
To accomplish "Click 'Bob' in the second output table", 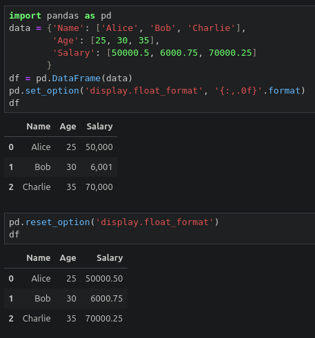I will click(43, 299).
